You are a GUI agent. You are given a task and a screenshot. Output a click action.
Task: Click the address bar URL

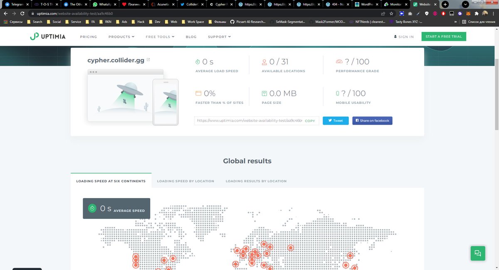75,13
